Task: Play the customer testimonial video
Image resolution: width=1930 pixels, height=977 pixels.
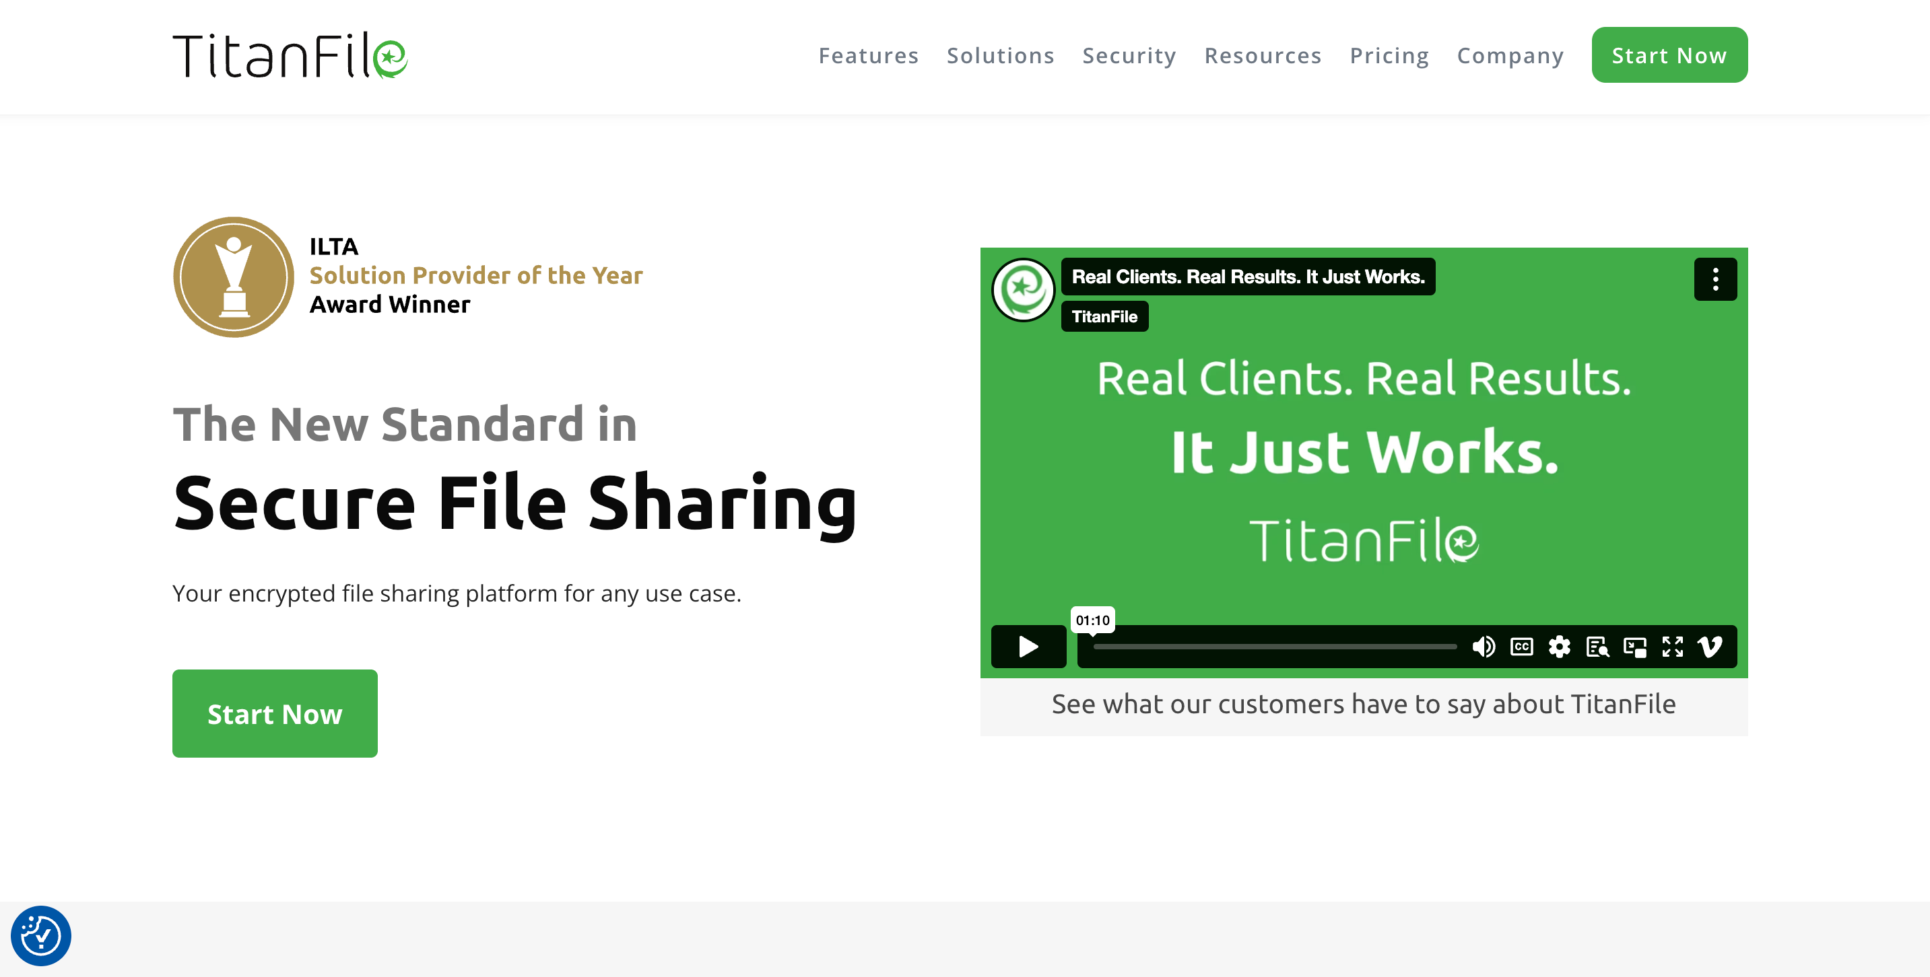Action: pyautogui.click(x=1028, y=646)
